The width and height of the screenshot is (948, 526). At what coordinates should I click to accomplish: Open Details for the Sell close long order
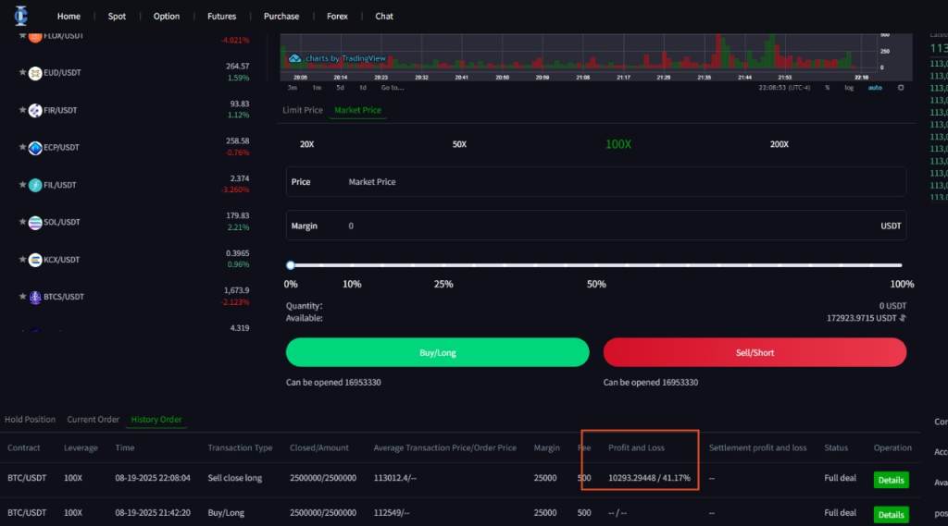click(891, 480)
